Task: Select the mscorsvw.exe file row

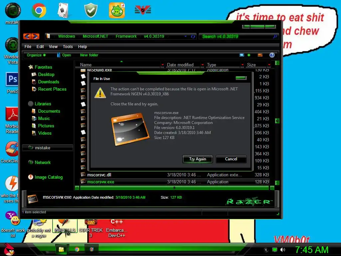Action: coord(174,182)
